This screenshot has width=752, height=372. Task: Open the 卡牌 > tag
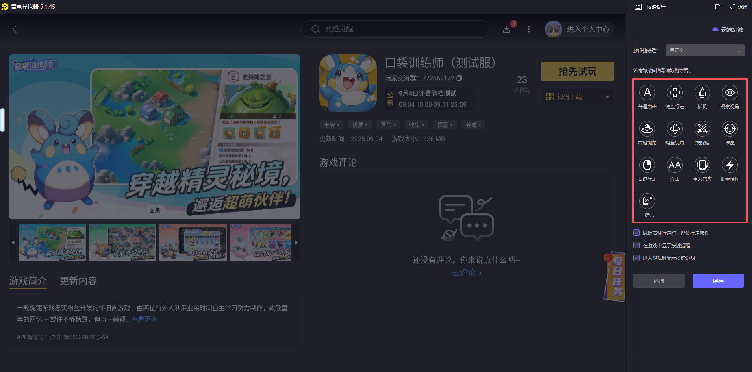click(x=332, y=125)
